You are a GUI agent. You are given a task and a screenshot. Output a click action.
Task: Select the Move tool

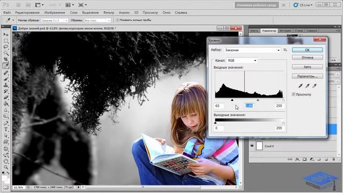6,34
